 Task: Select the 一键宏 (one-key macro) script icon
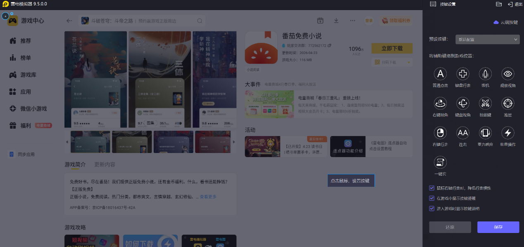pyautogui.click(x=440, y=162)
